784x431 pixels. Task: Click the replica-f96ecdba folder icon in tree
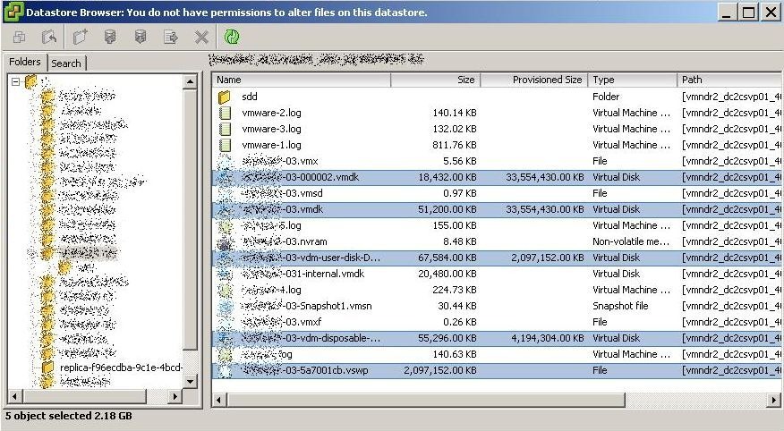47,368
